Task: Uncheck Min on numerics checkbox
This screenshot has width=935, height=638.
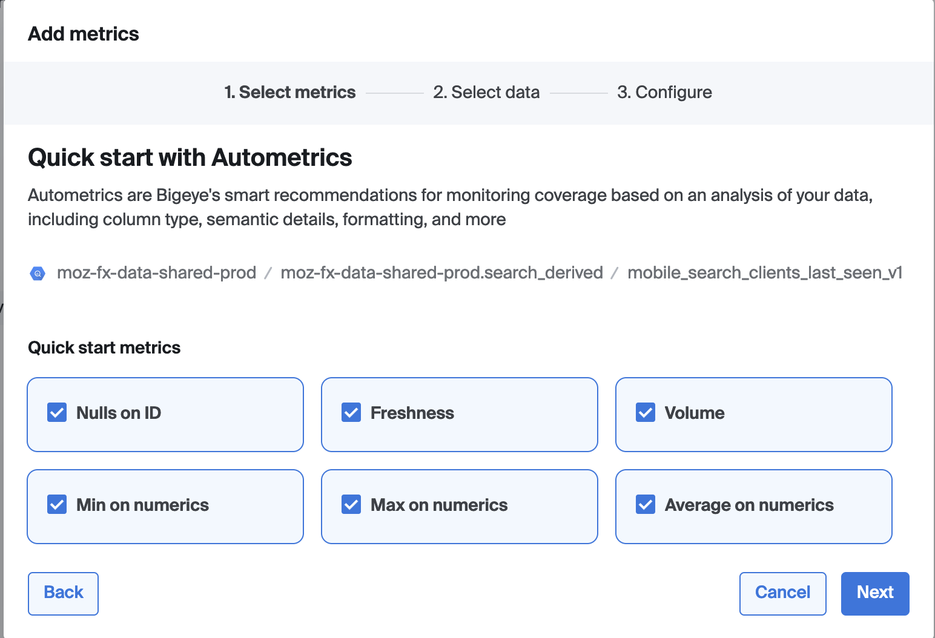Action: [57, 505]
